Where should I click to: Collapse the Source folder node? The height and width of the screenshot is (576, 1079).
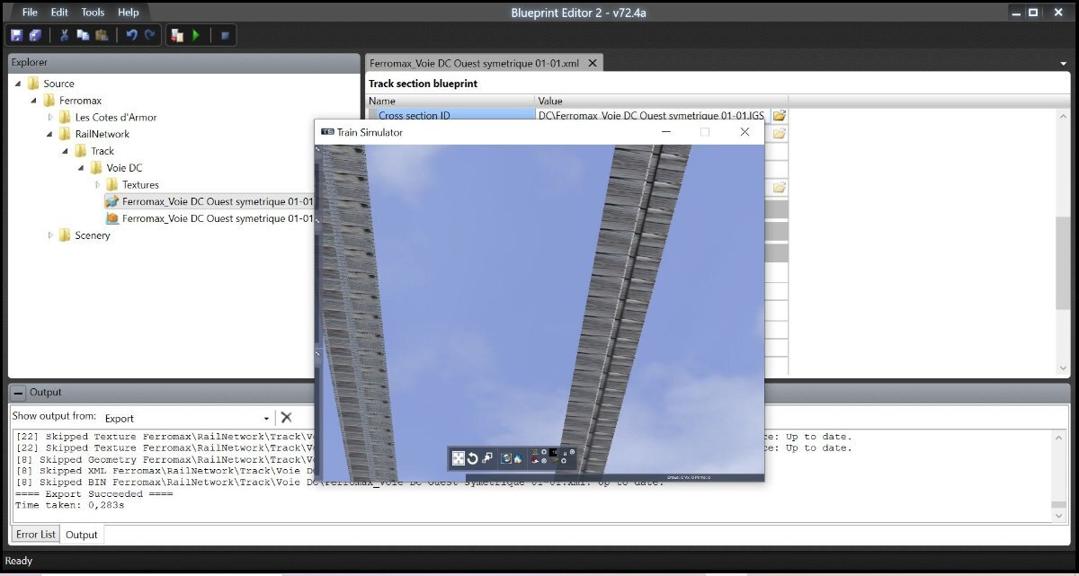[x=18, y=84]
